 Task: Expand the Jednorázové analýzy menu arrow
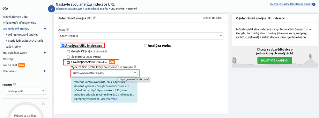[45, 29]
